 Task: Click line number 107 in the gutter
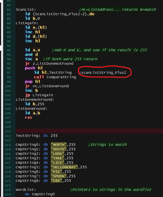[x=8, y=118]
